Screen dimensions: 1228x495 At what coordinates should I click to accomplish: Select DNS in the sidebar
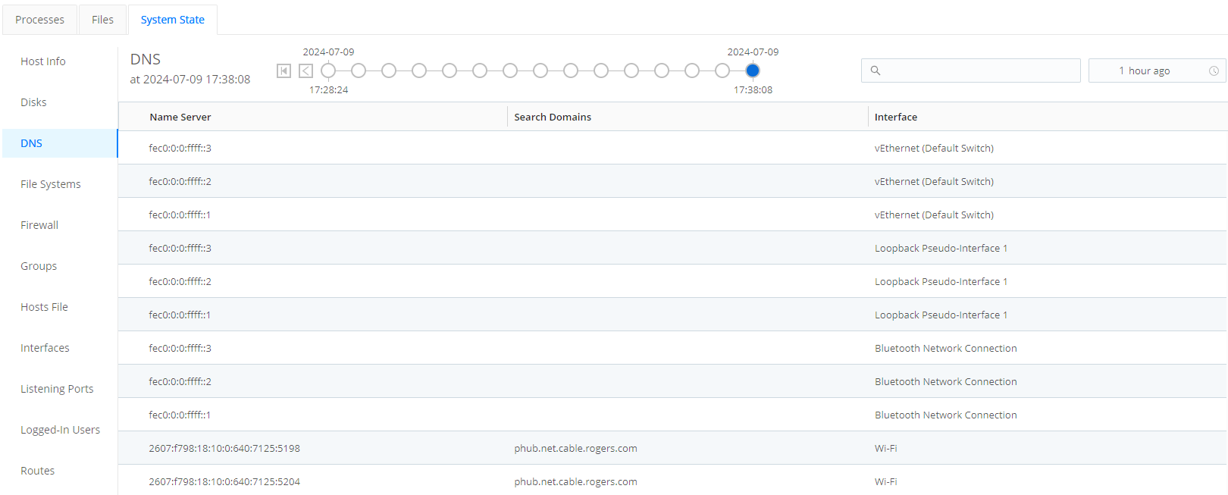(x=60, y=143)
